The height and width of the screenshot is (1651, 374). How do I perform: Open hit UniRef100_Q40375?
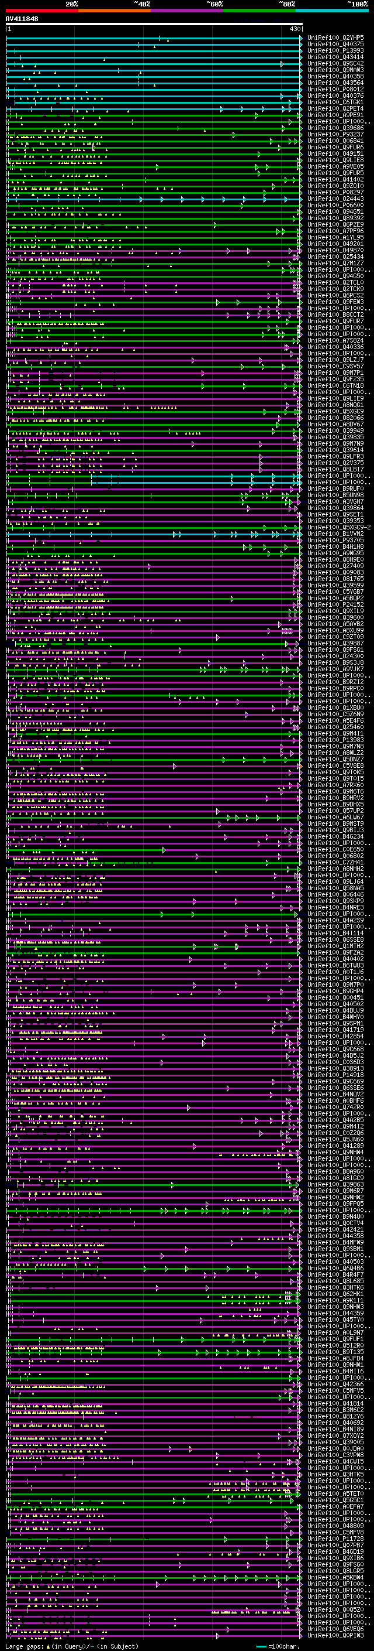[335, 45]
